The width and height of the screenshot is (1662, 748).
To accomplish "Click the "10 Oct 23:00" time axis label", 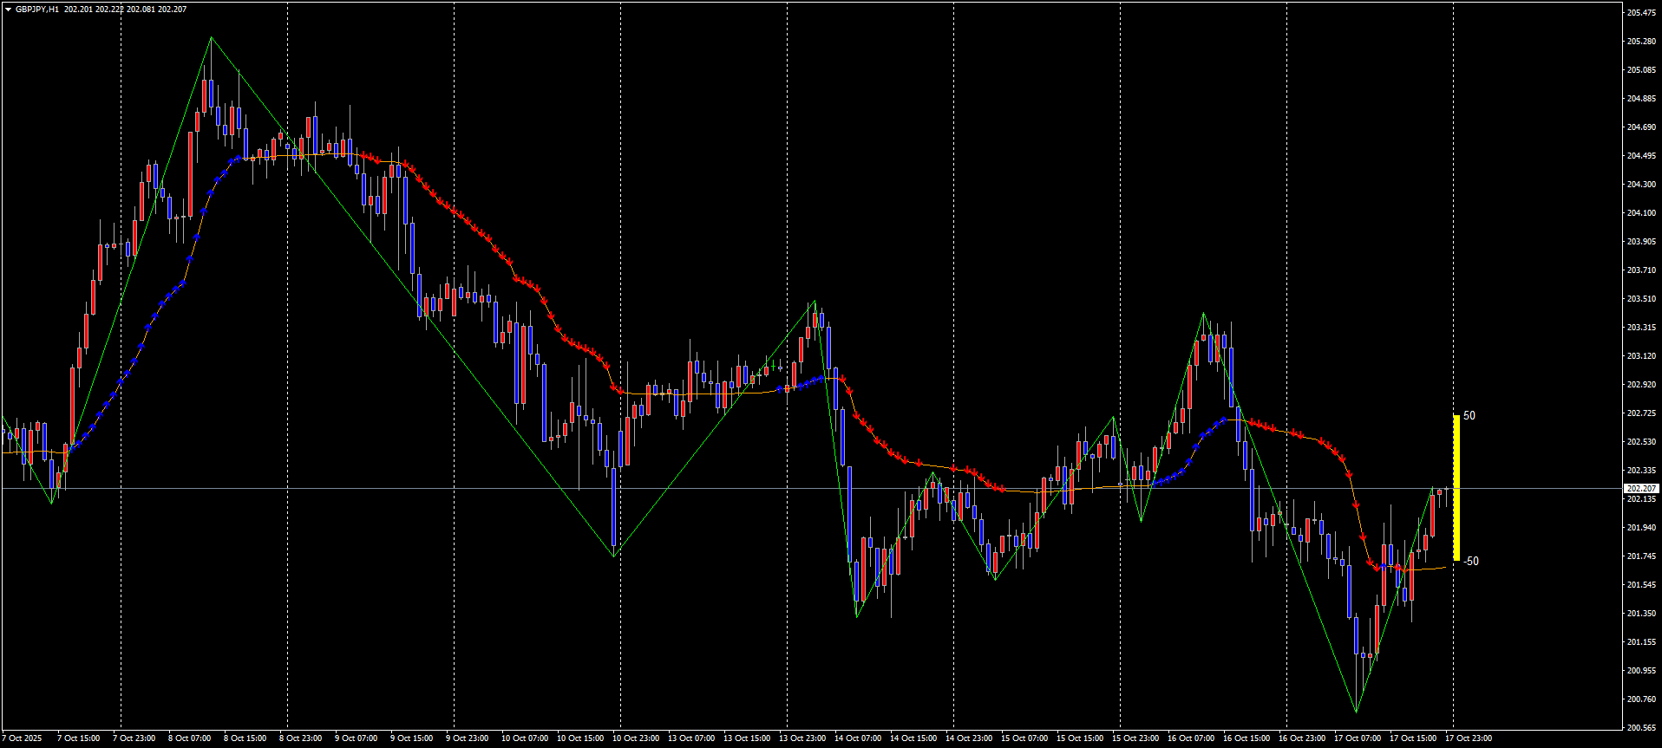I will click(x=636, y=738).
